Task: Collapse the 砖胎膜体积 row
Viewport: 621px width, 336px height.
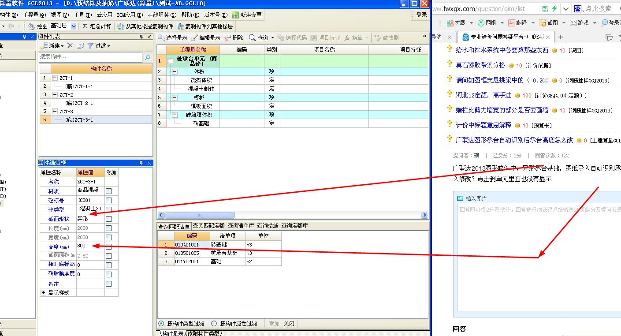Action: point(175,115)
